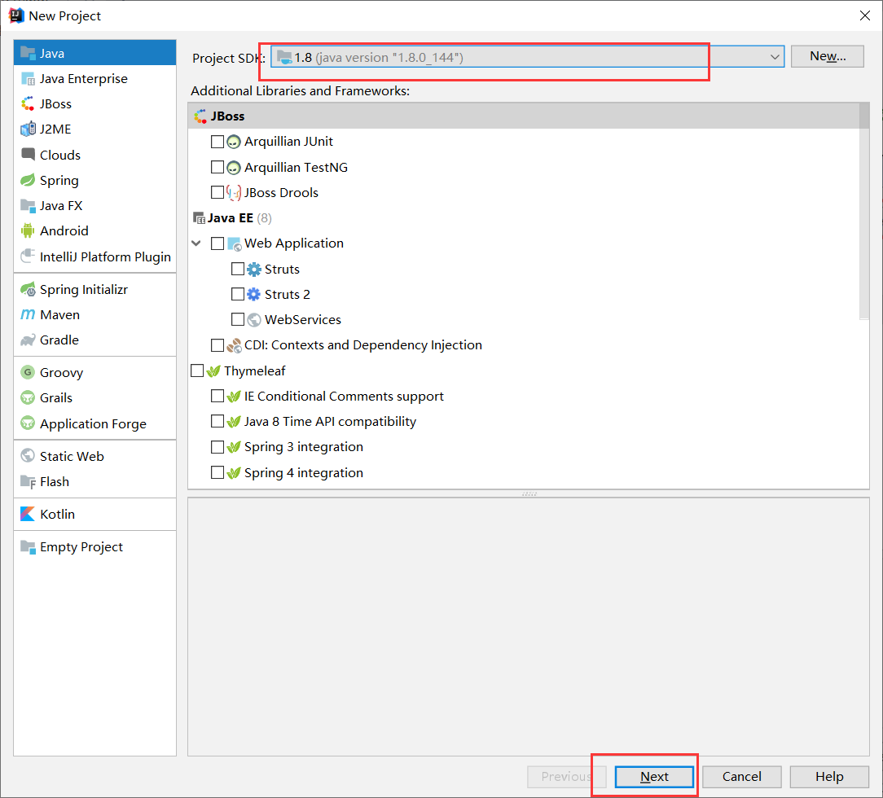Screen dimensions: 883x798
Task: Select Maven project type
Action: pos(94,314)
